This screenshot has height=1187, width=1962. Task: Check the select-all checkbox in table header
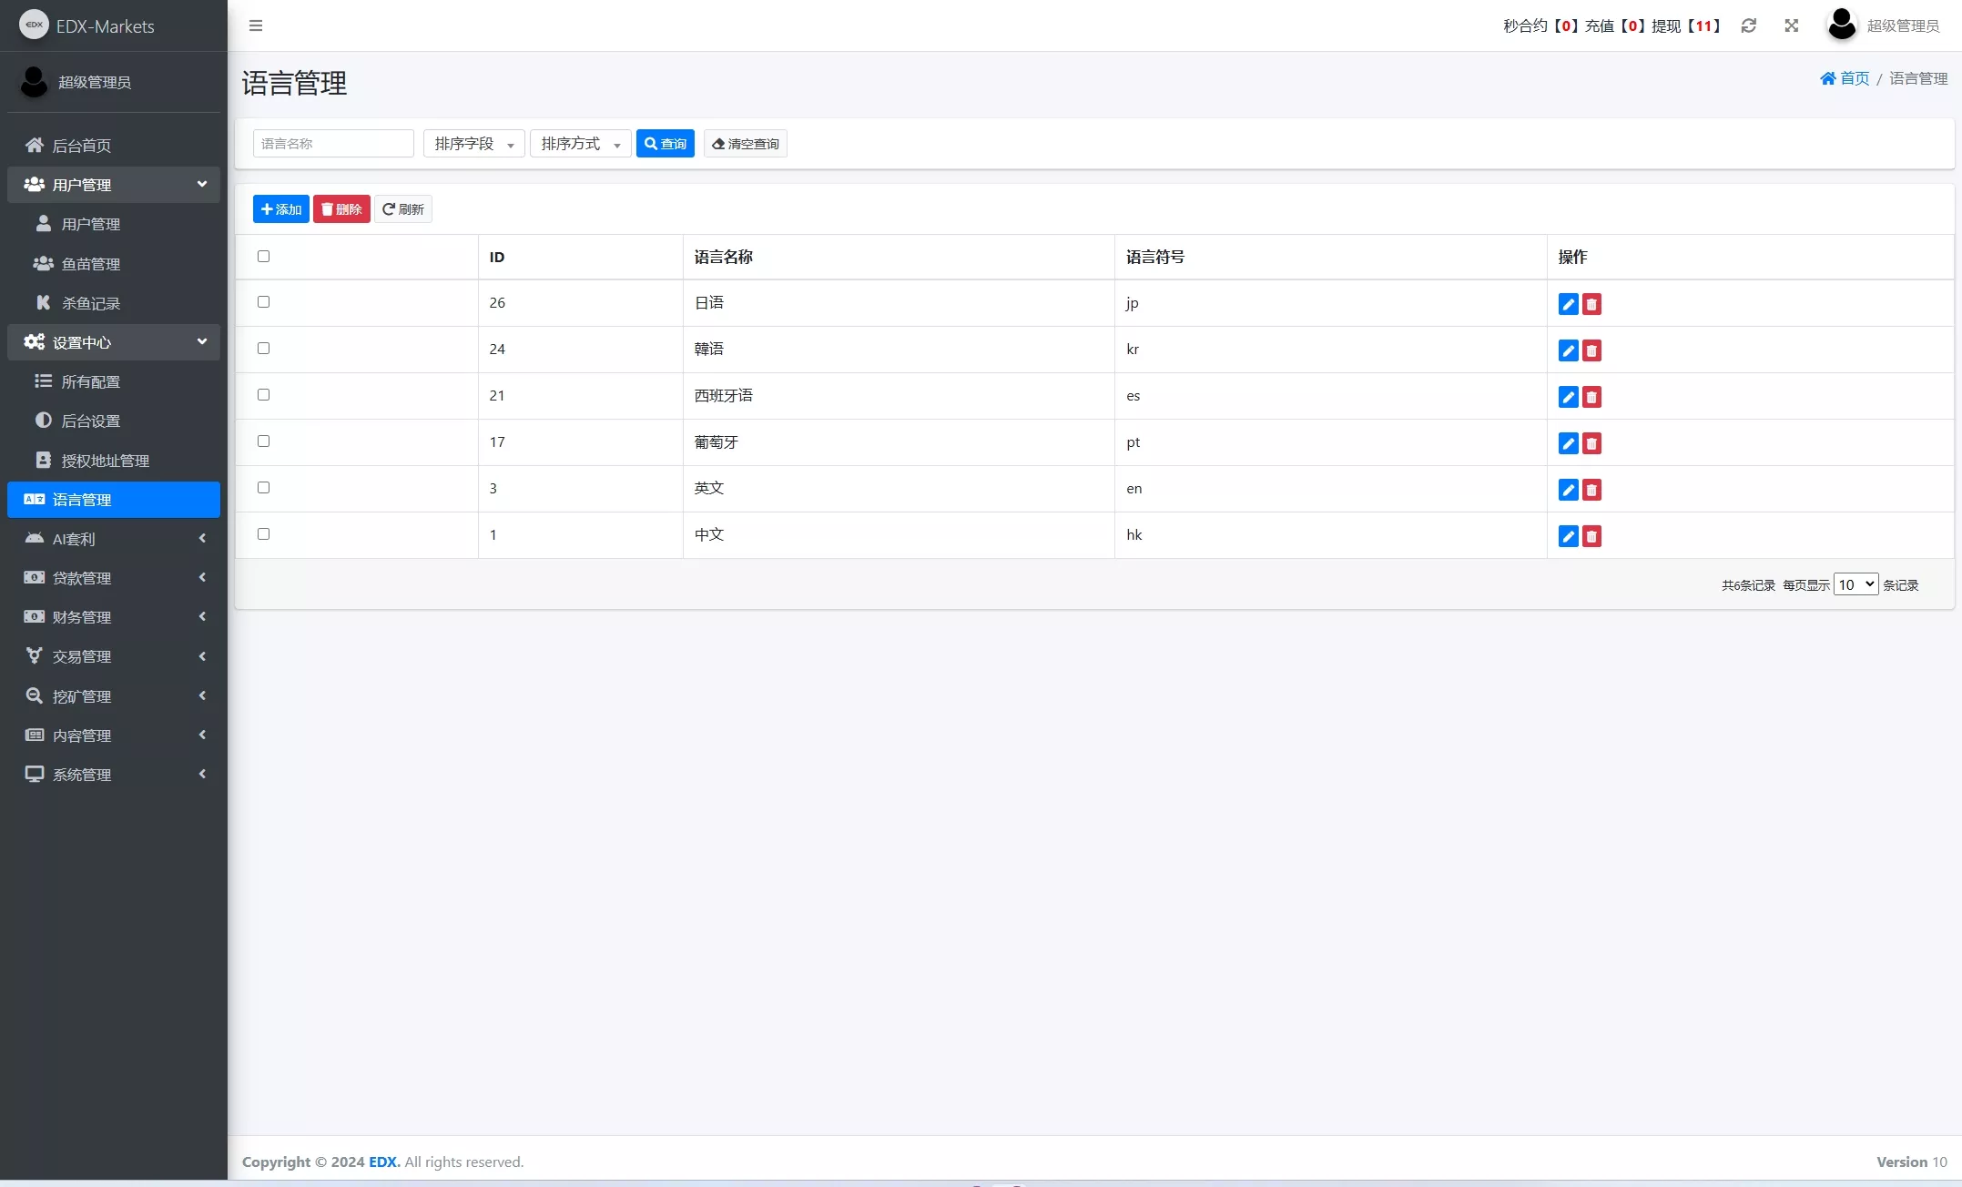(x=264, y=256)
